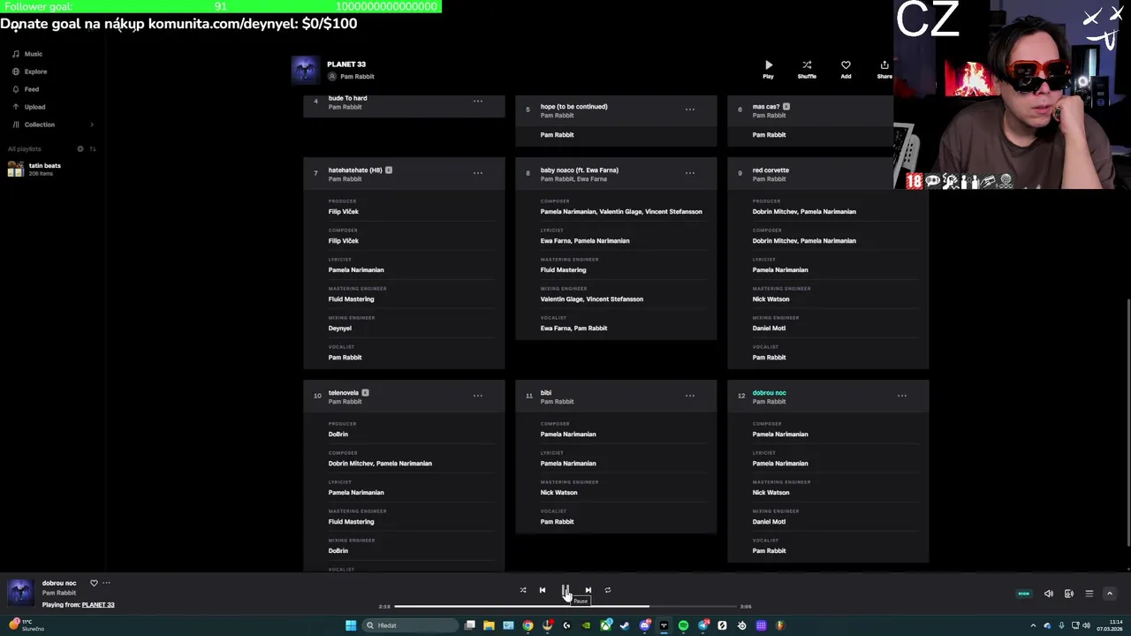Click the HIGH audio quality badge
Viewport: 1131px width, 636px height.
1024,594
